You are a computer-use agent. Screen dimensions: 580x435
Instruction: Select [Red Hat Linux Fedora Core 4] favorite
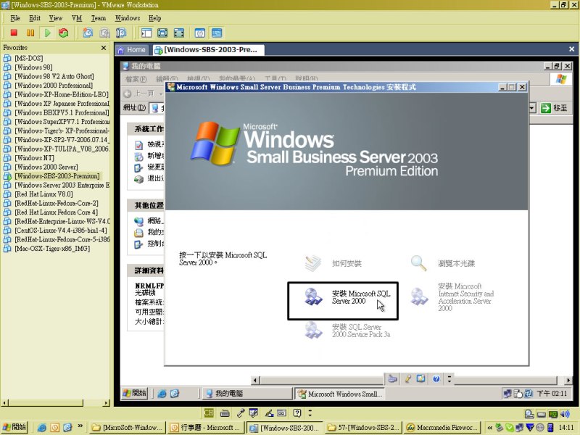[57, 212]
